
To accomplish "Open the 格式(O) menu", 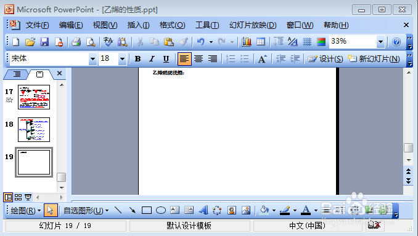I will [x=172, y=25].
